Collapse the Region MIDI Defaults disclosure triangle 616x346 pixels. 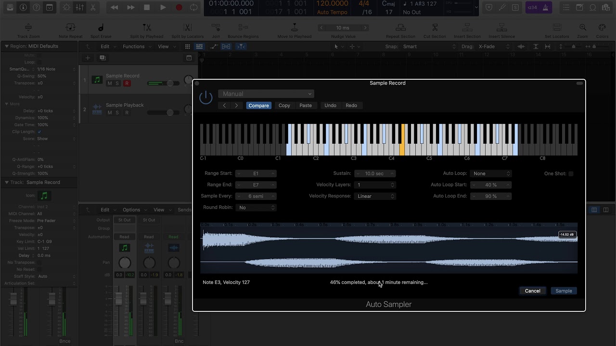point(7,46)
